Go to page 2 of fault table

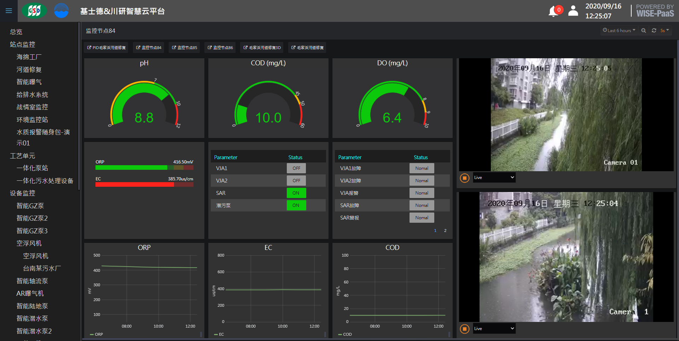(445, 231)
